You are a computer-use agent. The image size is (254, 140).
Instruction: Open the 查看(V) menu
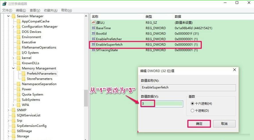click(35, 10)
